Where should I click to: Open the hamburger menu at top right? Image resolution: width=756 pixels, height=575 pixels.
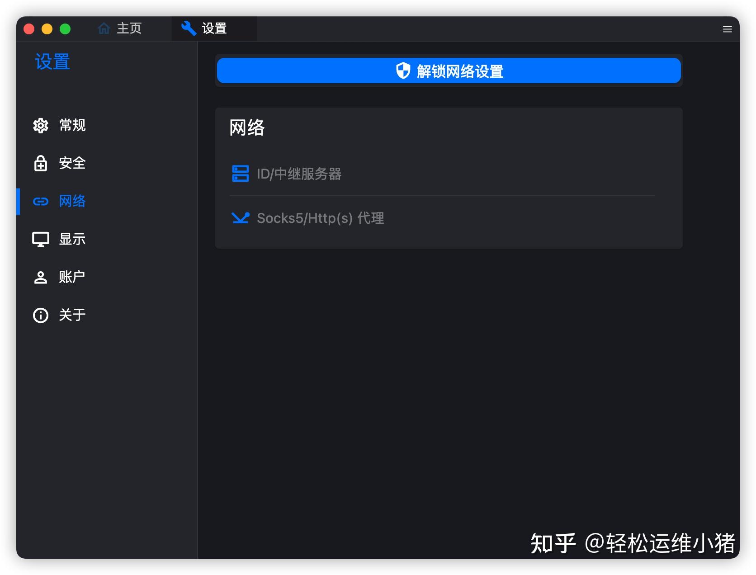coord(727,28)
